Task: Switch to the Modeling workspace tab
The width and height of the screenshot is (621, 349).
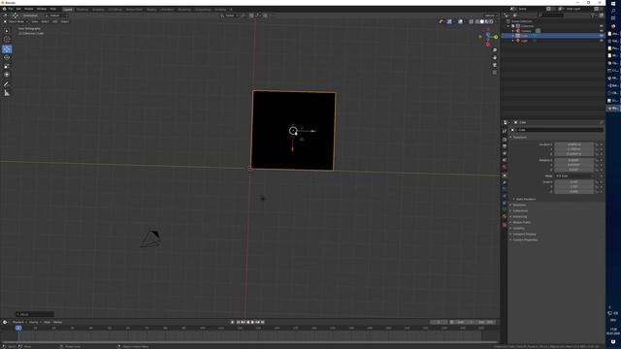Action: coord(82,9)
